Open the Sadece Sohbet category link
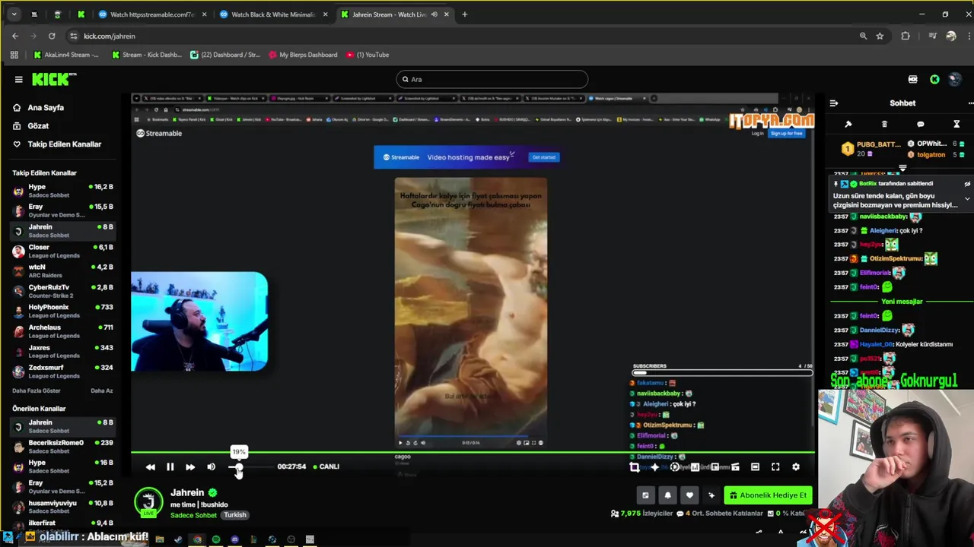The height and width of the screenshot is (547, 974). [x=193, y=515]
